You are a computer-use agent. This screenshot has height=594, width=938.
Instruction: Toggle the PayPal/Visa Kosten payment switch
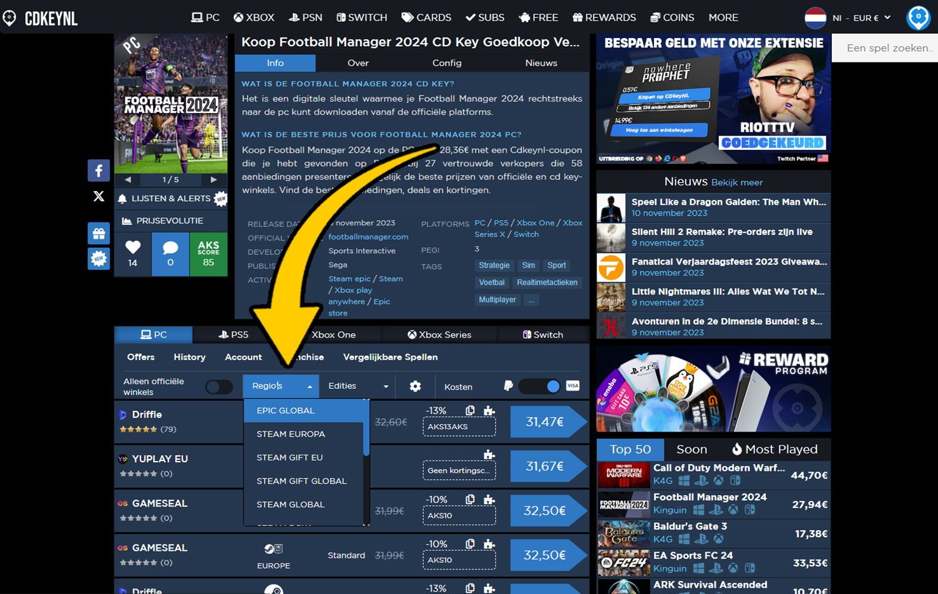[x=540, y=387]
